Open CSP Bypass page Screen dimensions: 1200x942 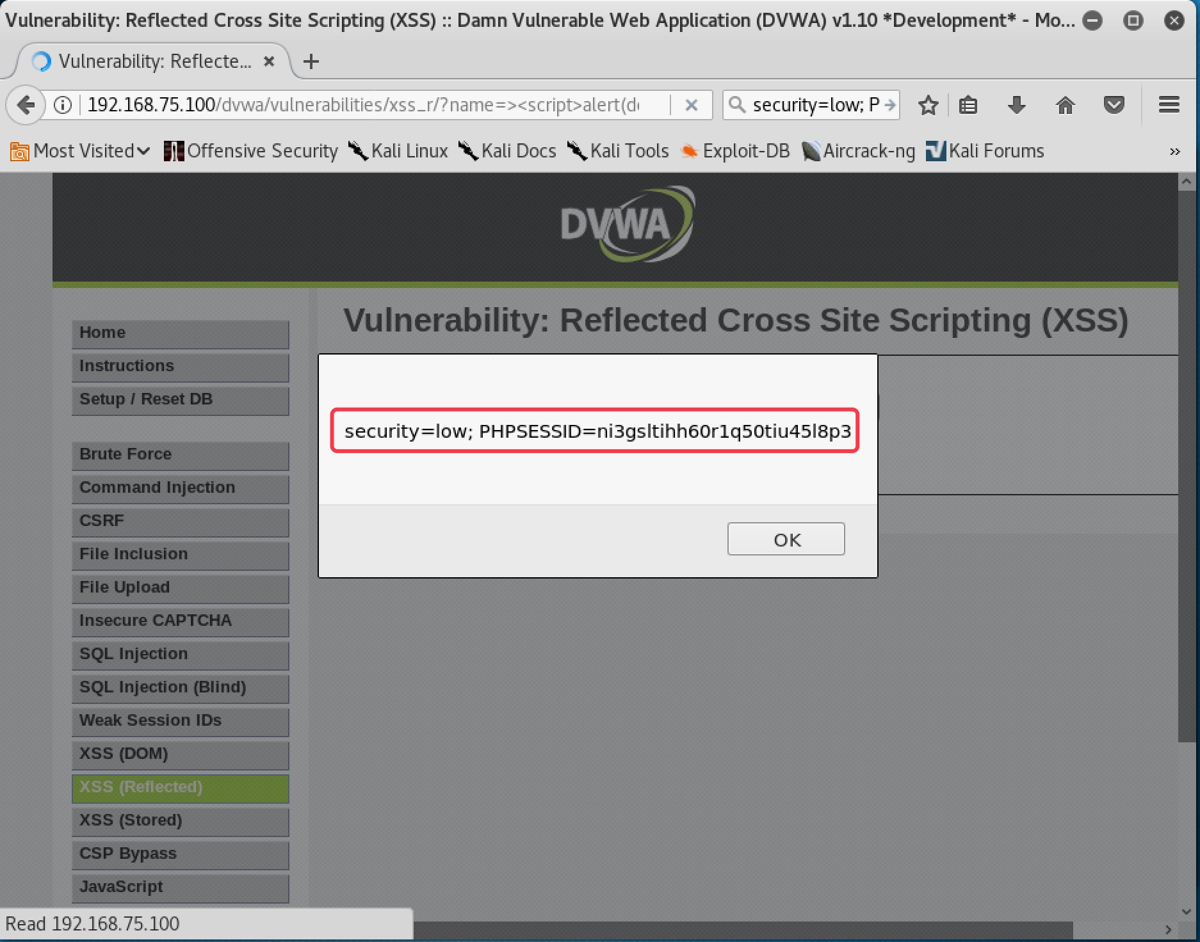[181, 854]
